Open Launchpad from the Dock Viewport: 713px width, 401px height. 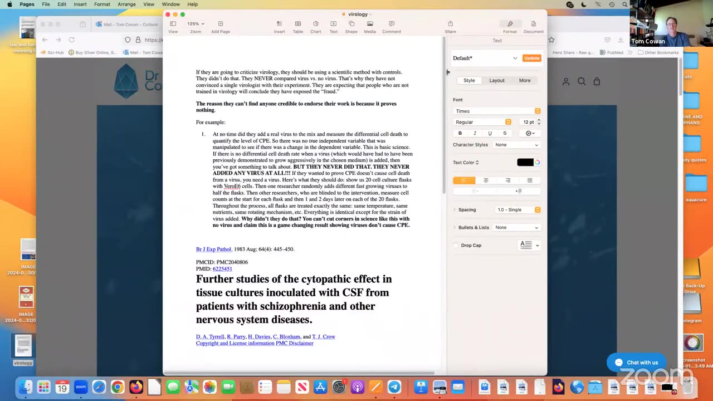(43, 387)
